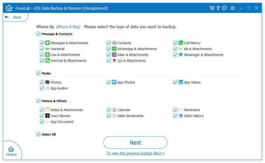Screen dimensions: 265x163
Task: Uncheck the Contacts checkbox
Action: pyautogui.click(x=109, y=43)
